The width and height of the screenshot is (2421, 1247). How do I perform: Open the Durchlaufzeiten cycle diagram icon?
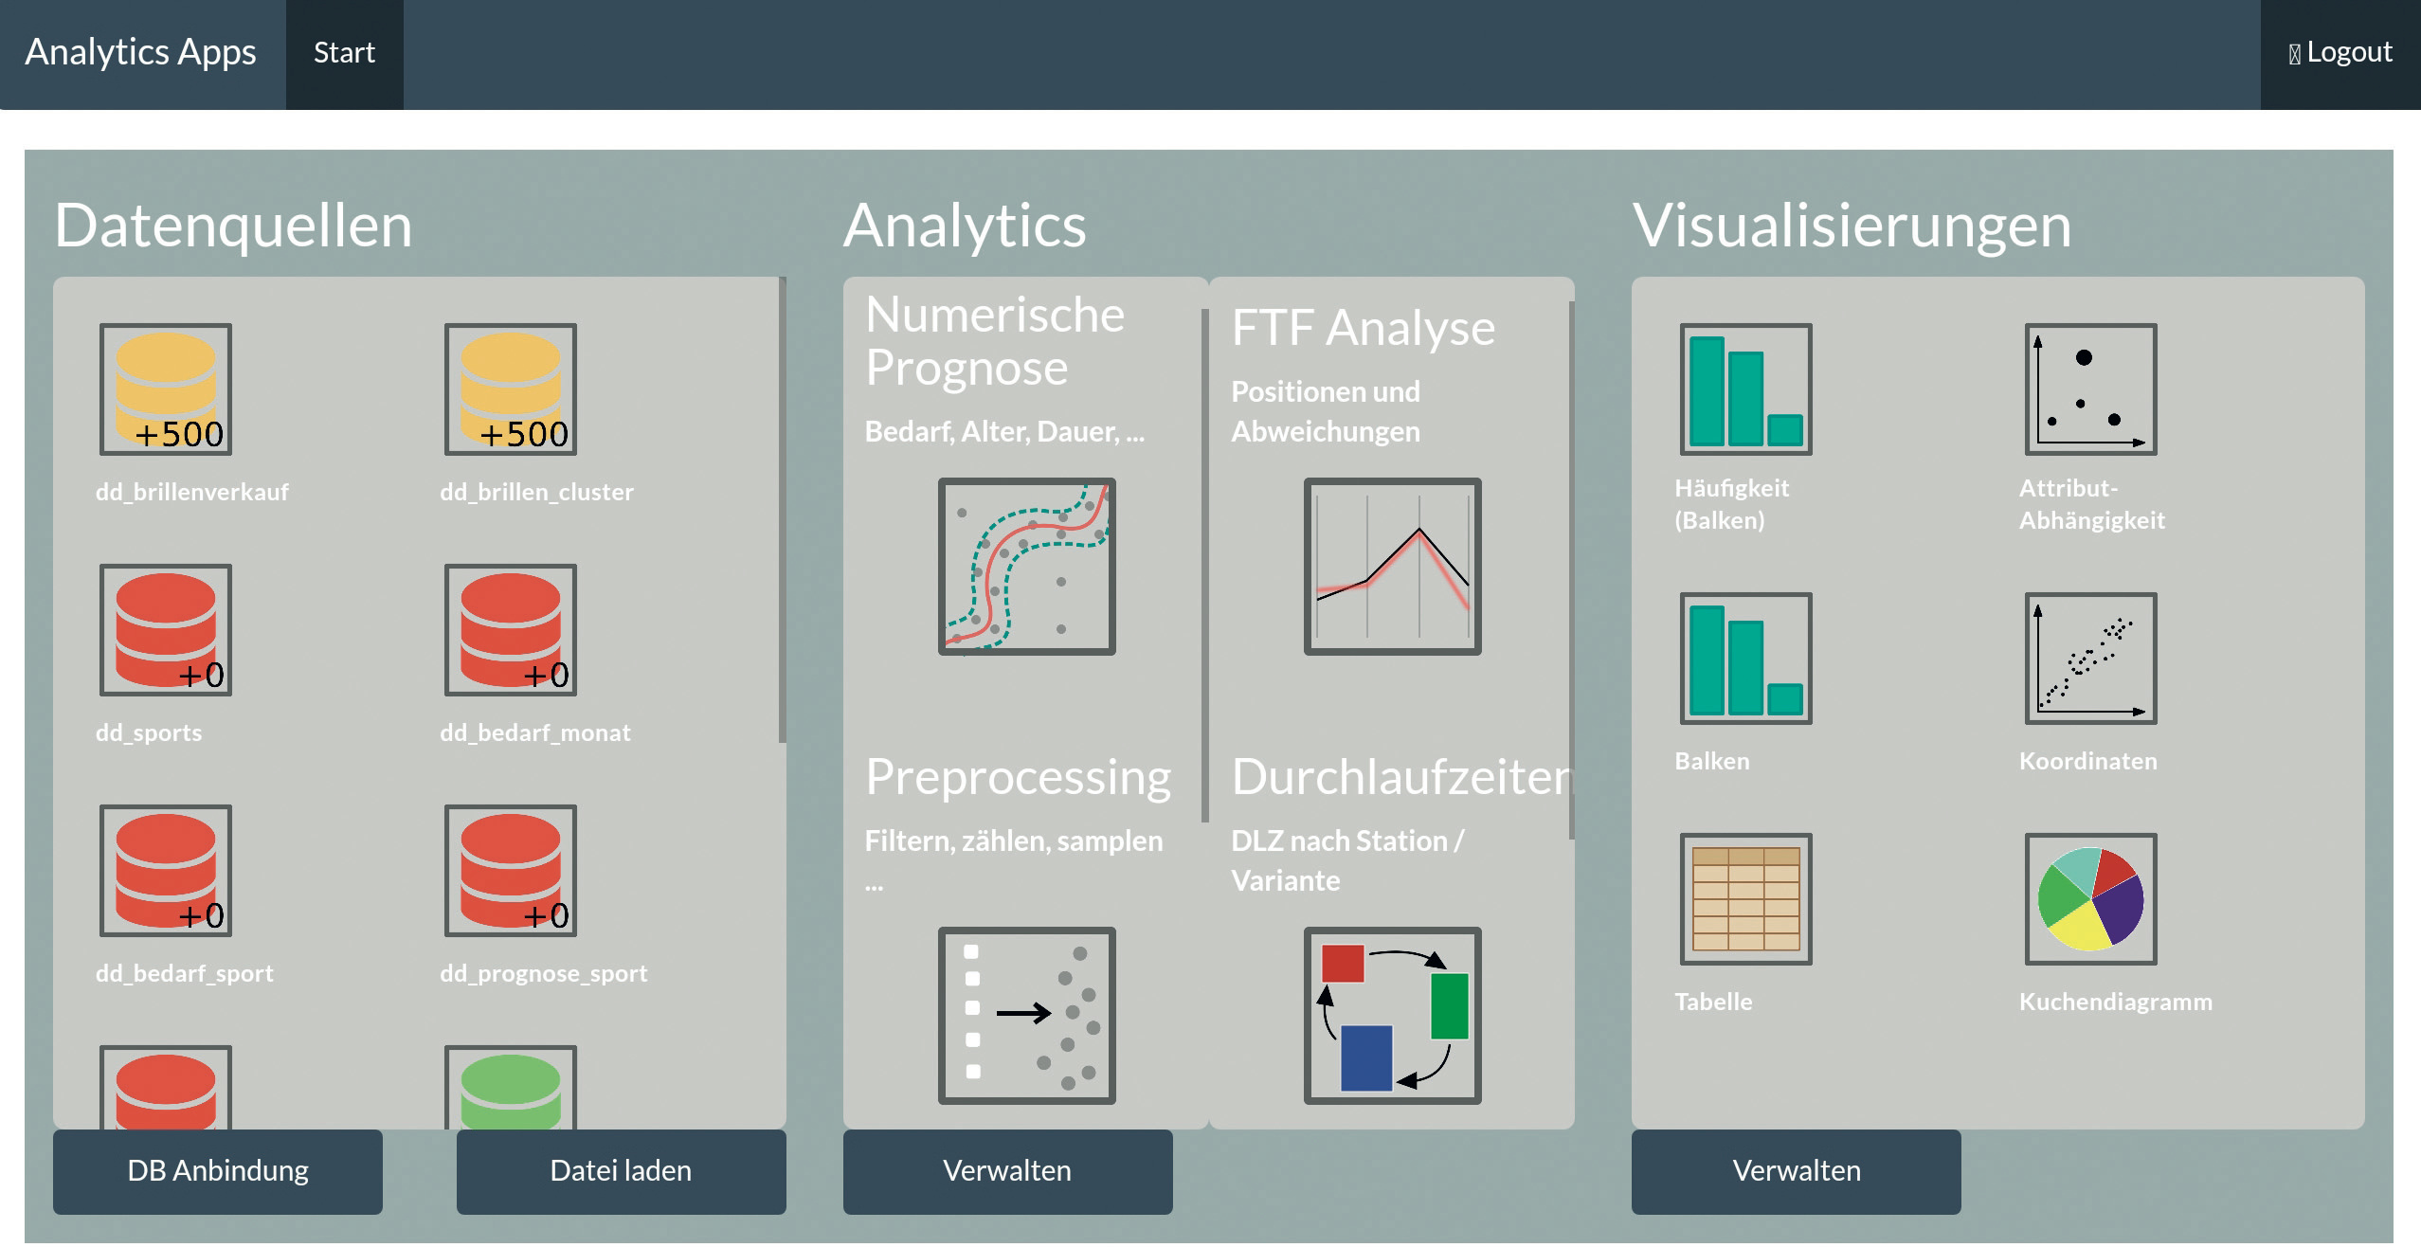[1392, 1015]
